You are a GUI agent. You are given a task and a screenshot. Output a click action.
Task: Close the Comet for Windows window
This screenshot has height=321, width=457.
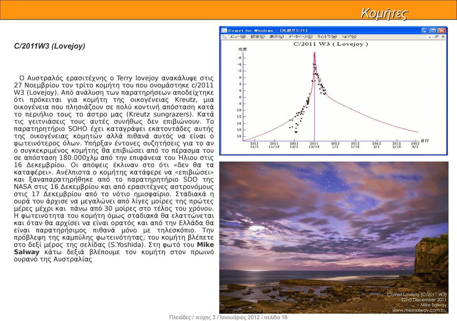442,30
